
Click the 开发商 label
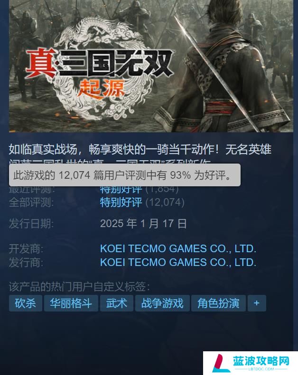pos(26,249)
